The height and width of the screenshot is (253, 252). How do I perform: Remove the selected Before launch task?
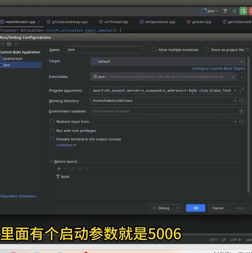click(66, 169)
